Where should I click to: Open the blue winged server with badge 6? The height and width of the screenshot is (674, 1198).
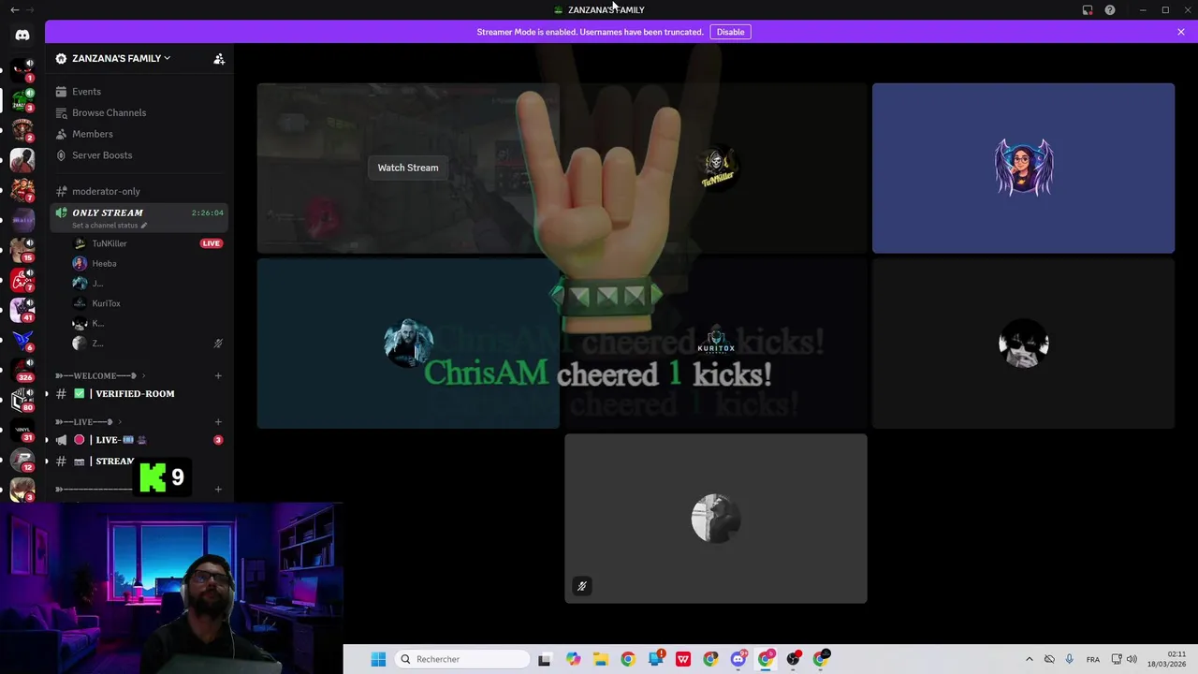tap(22, 339)
